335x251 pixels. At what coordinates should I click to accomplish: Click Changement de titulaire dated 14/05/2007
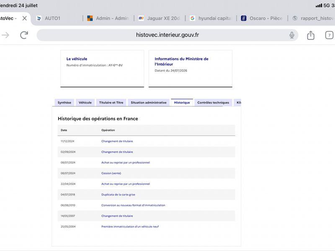pyautogui.click(x=117, y=216)
